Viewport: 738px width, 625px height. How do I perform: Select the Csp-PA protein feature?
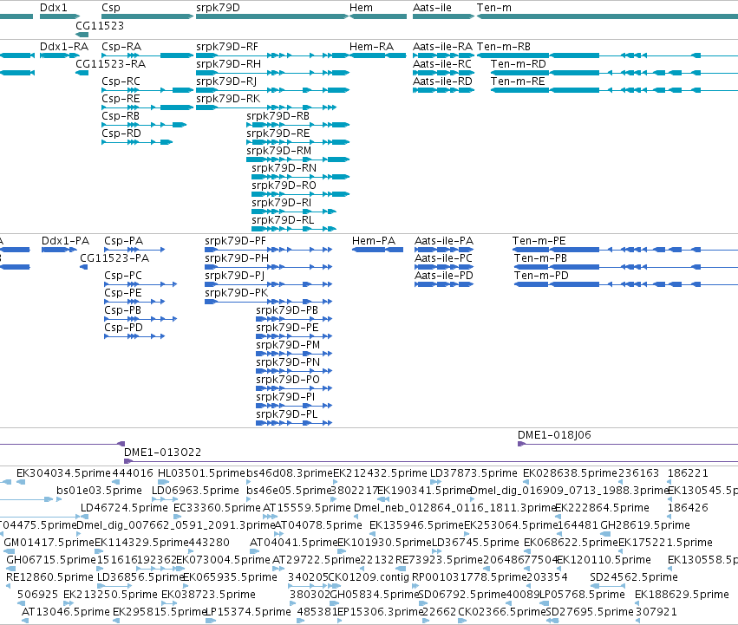134,250
